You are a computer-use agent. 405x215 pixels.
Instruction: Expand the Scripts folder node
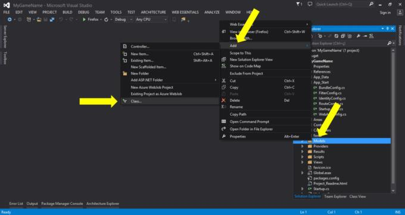[x=302, y=157]
